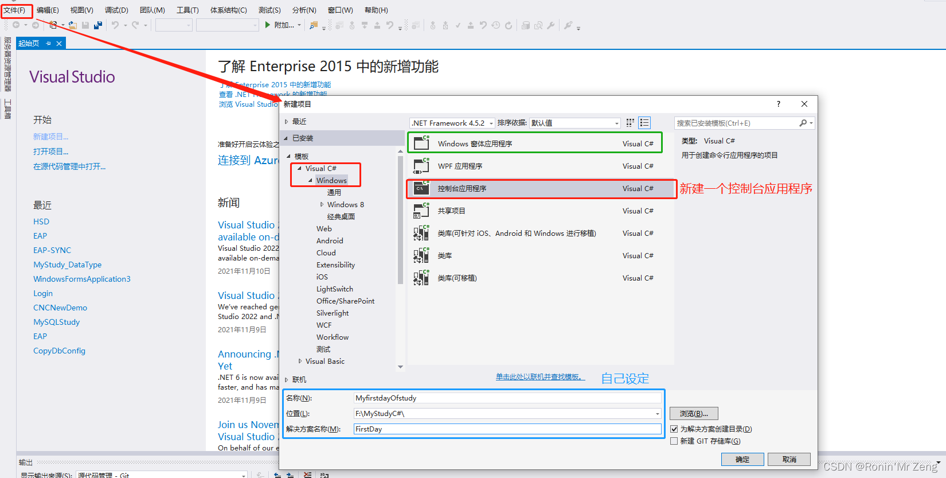Click toggle word wrap icon in 输出 panel

[x=325, y=475]
